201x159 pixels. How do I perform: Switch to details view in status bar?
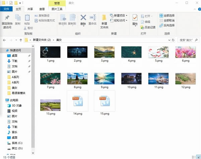tap(194, 157)
